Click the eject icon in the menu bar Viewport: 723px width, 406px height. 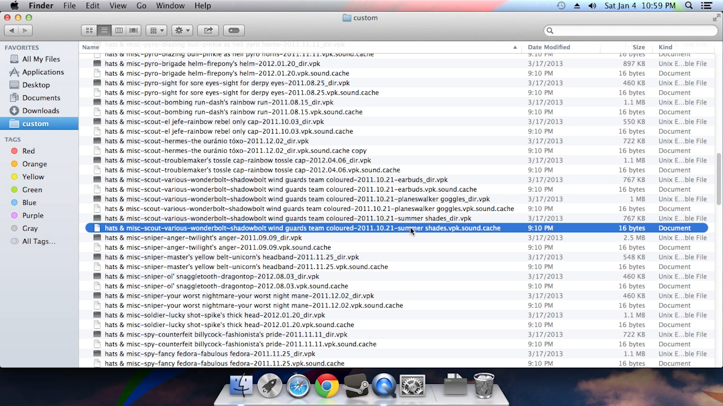pos(577,6)
